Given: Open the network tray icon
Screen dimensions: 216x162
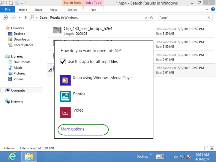Looking at the screenshot, I should [182, 157].
